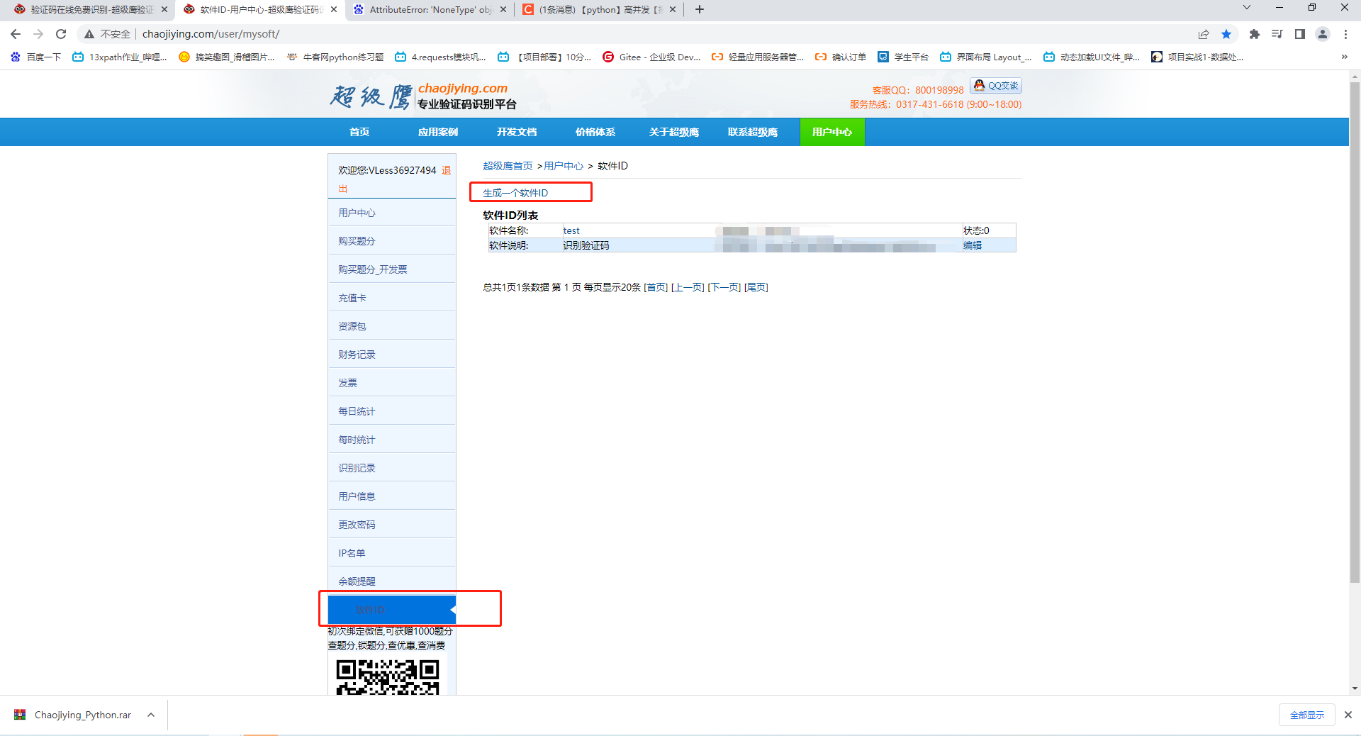Go to [首页] pagination link
This screenshot has width=1361, height=736.
click(x=656, y=287)
